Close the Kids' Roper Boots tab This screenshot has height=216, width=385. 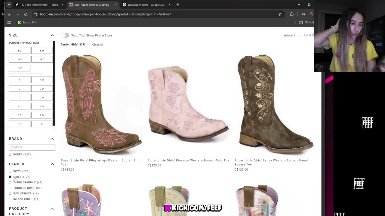116,5
